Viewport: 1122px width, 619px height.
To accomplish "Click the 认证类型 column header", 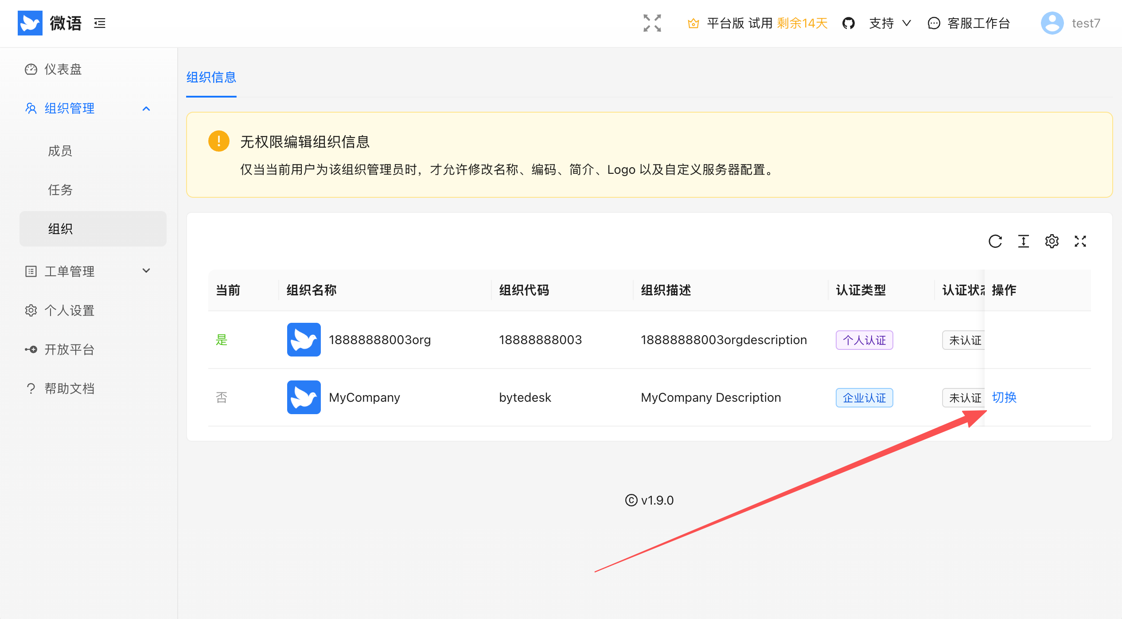I will pyautogui.click(x=861, y=290).
